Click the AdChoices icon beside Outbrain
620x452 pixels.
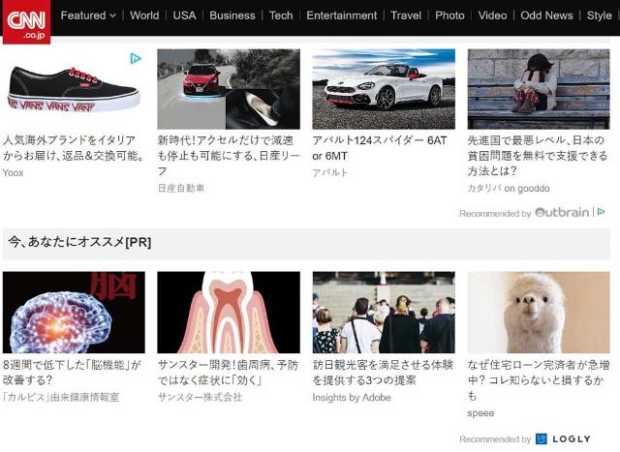601,212
